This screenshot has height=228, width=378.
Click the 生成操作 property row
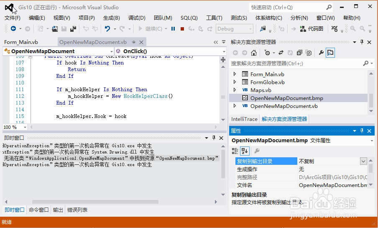pyautogui.click(x=301, y=169)
